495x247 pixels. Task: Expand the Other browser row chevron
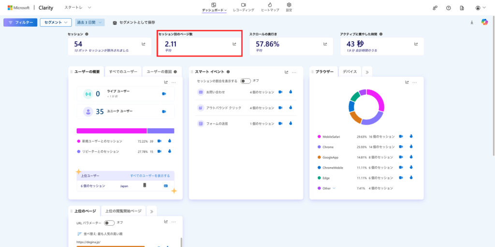tap(334, 188)
